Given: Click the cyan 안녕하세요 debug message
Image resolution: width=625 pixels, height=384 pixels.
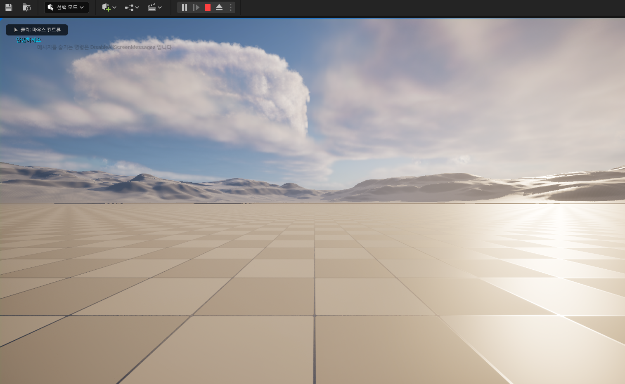Looking at the screenshot, I should coord(28,40).
